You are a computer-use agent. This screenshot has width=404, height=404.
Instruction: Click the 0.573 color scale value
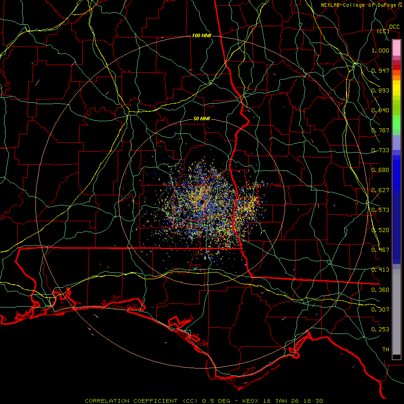point(380,210)
